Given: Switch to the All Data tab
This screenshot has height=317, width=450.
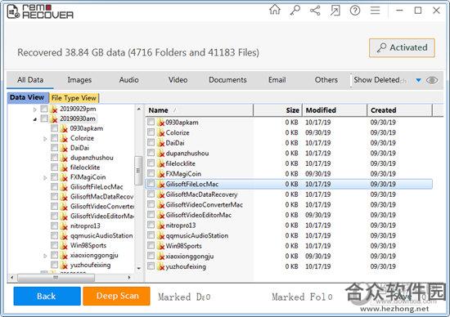Looking at the screenshot, I should [x=30, y=80].
